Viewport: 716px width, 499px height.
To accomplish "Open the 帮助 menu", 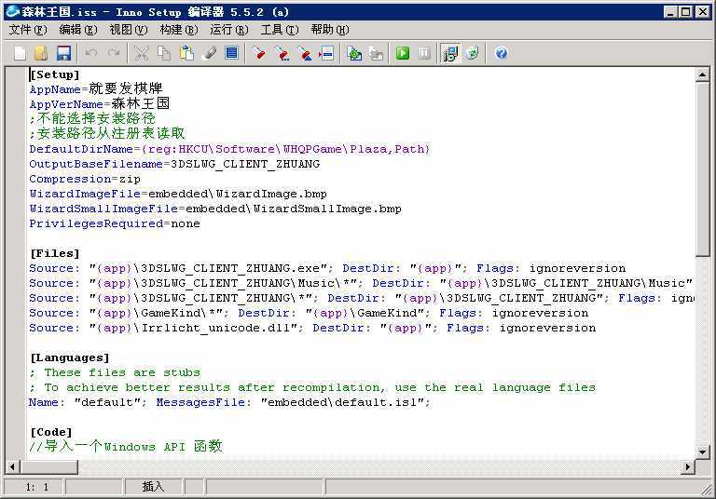I will (329, 30).
